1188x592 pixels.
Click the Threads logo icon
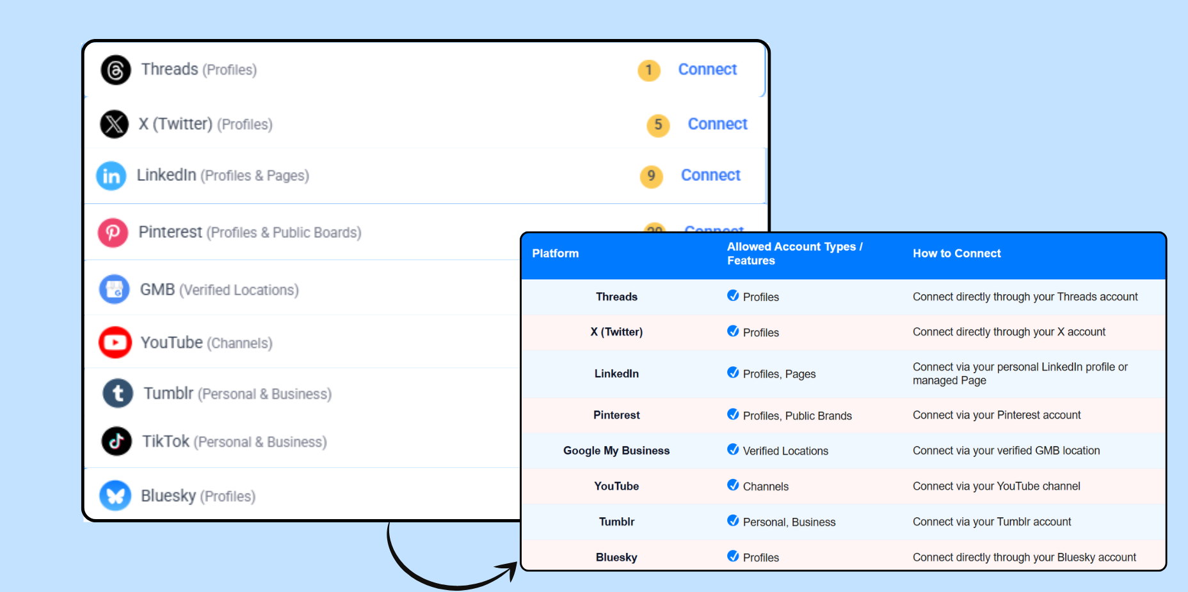click(116, 70)
